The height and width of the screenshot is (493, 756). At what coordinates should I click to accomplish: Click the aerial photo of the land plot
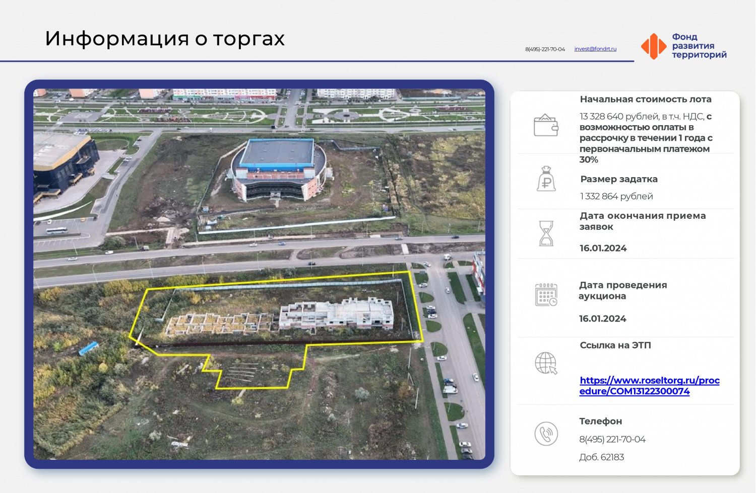[x=260, y=274]
